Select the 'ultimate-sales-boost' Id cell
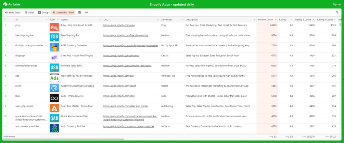 point(25,68)
